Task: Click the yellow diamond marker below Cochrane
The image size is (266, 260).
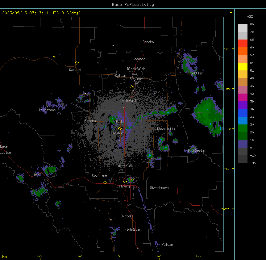Action: [x=105, y=182]
